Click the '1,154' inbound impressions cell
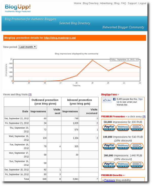The width and height of the screenshot is (152, 186). [x=70, y=138]
